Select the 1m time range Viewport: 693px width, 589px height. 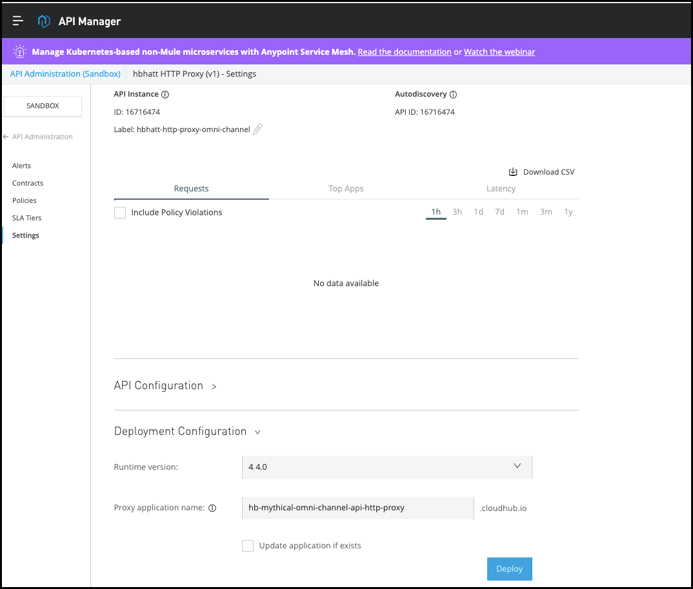click(522, 212)
